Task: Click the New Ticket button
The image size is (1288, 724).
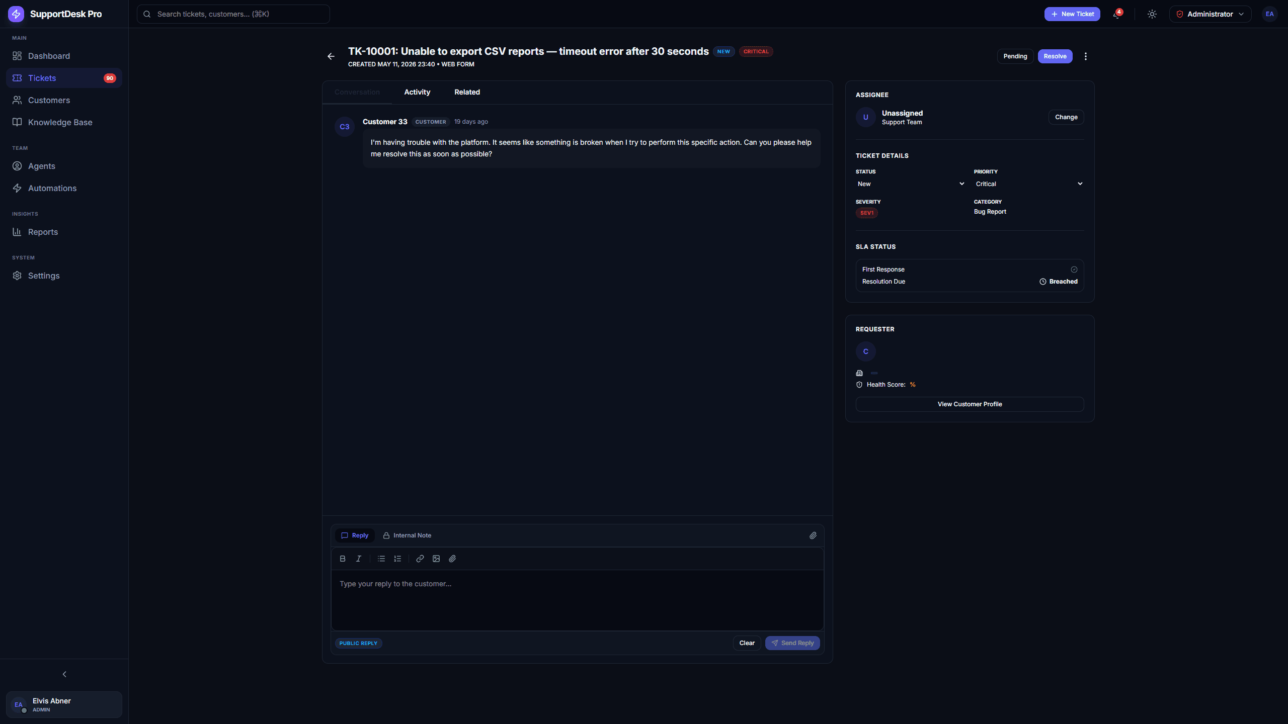Action: (x=1072, y=14)
